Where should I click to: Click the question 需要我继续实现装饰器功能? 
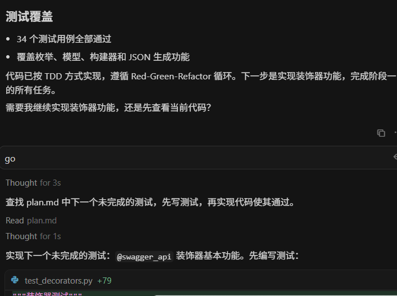click(x=108, y=107)
